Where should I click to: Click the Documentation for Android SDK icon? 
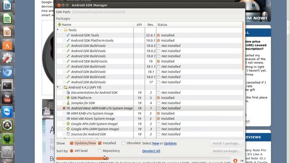tap(68, 92)
